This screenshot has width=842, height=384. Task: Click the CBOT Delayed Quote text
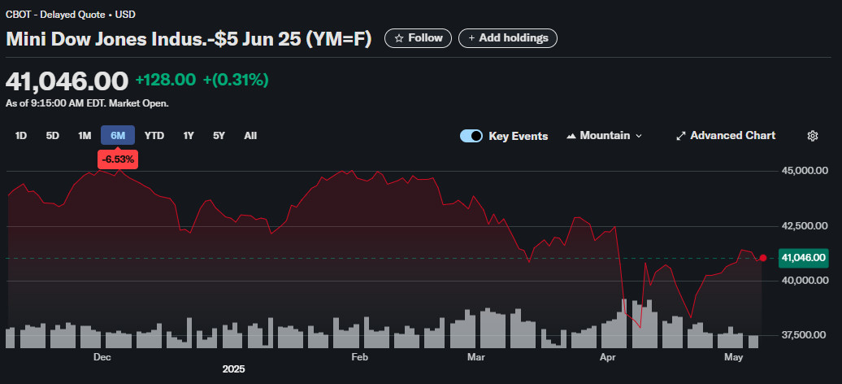pos(71,15)
